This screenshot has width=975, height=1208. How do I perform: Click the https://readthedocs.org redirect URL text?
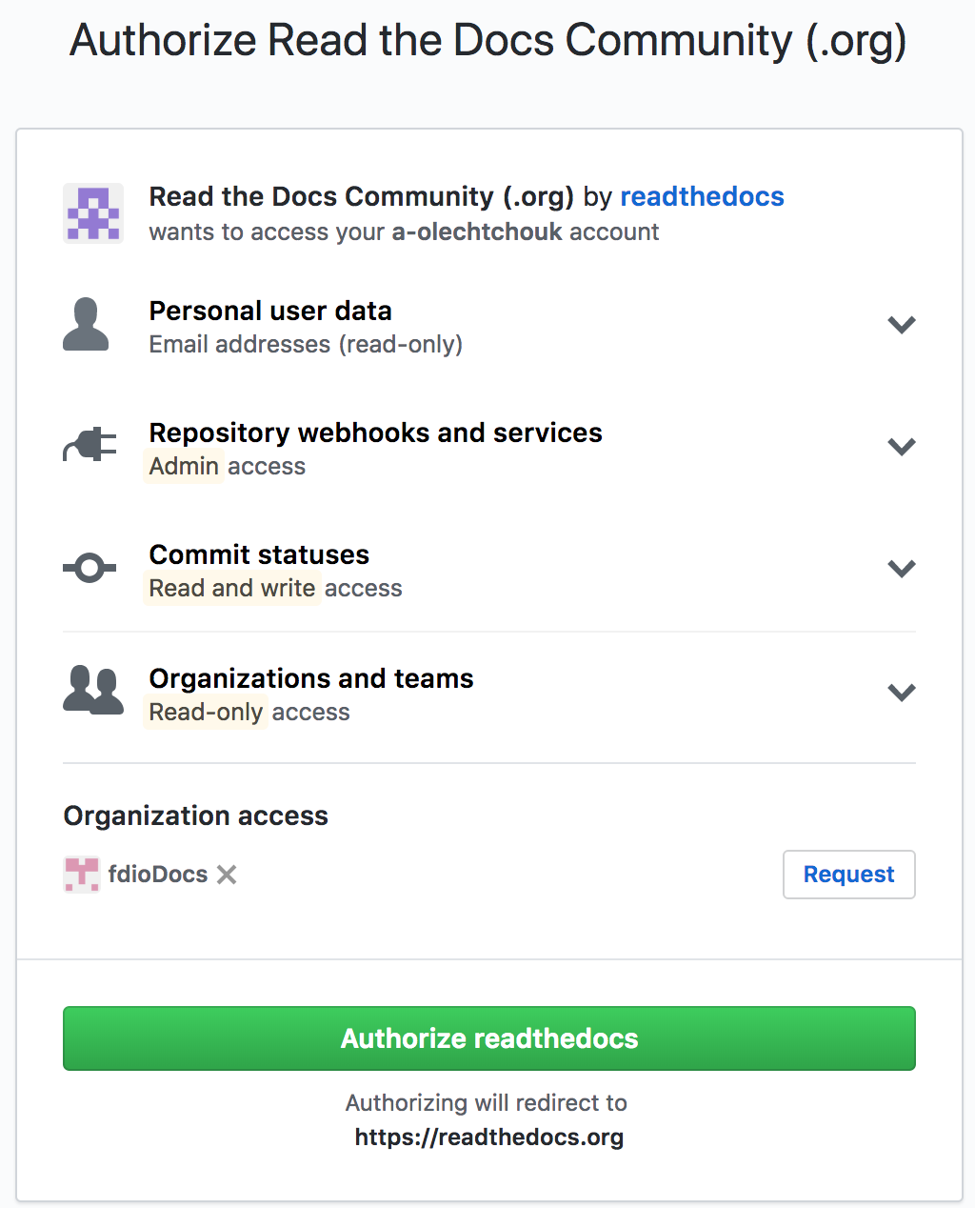[x=489, y=1138]
